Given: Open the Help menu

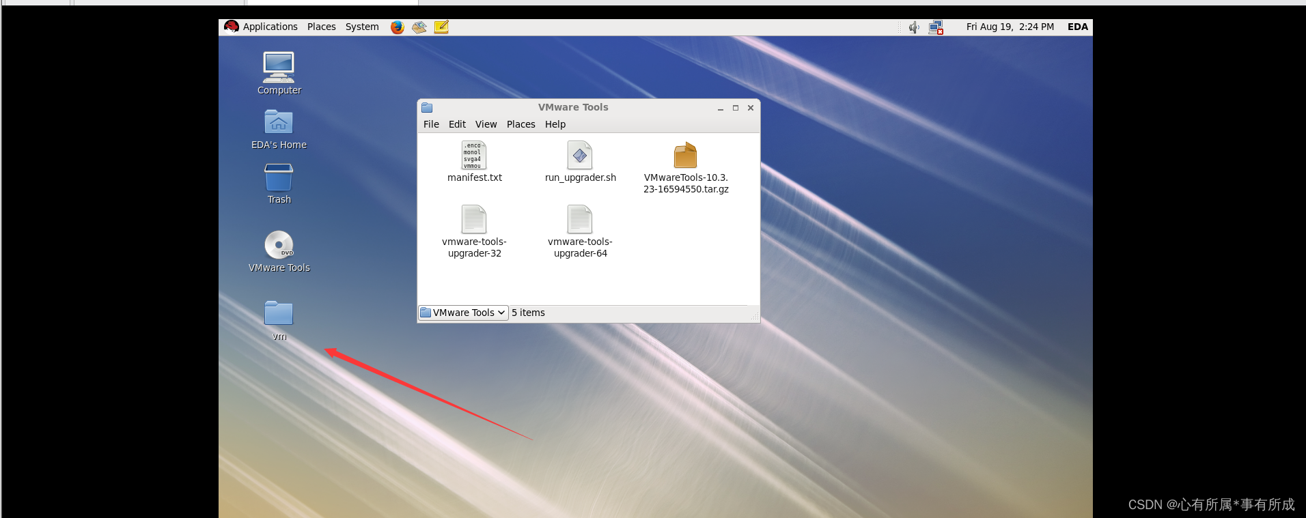Looking at the screenshot, I should click(555, 124).
